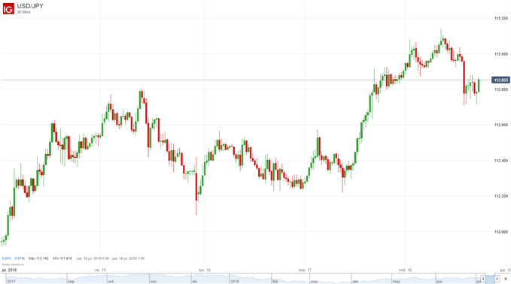
Task: Click the 112.800 price axis label
Action: [x=501, y=89]
